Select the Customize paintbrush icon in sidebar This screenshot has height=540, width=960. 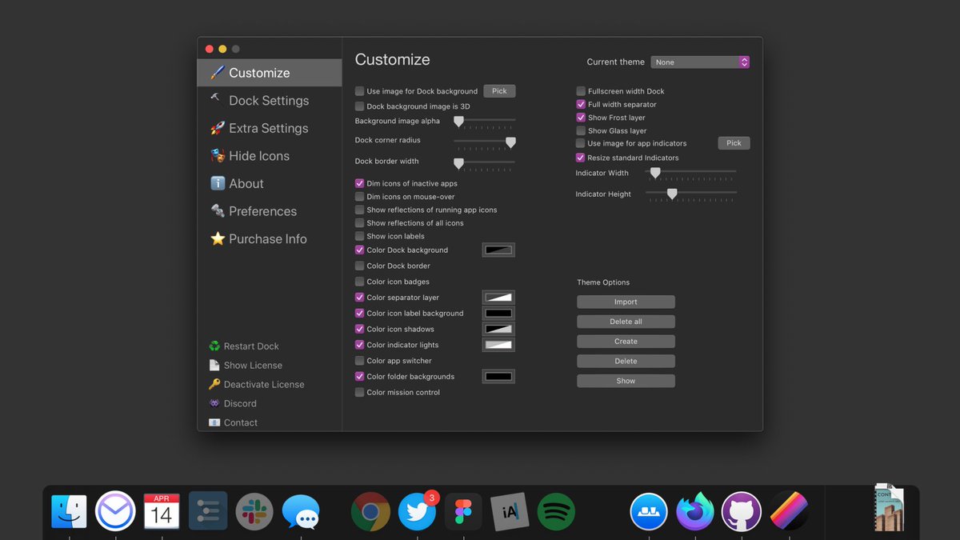216,72
